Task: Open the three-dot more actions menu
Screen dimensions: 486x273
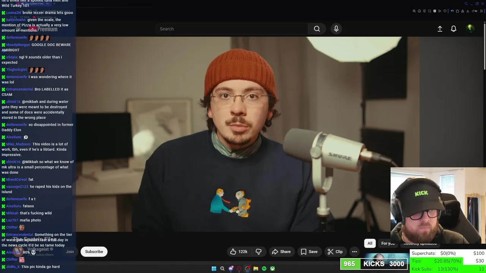Action: click(354, 252)
